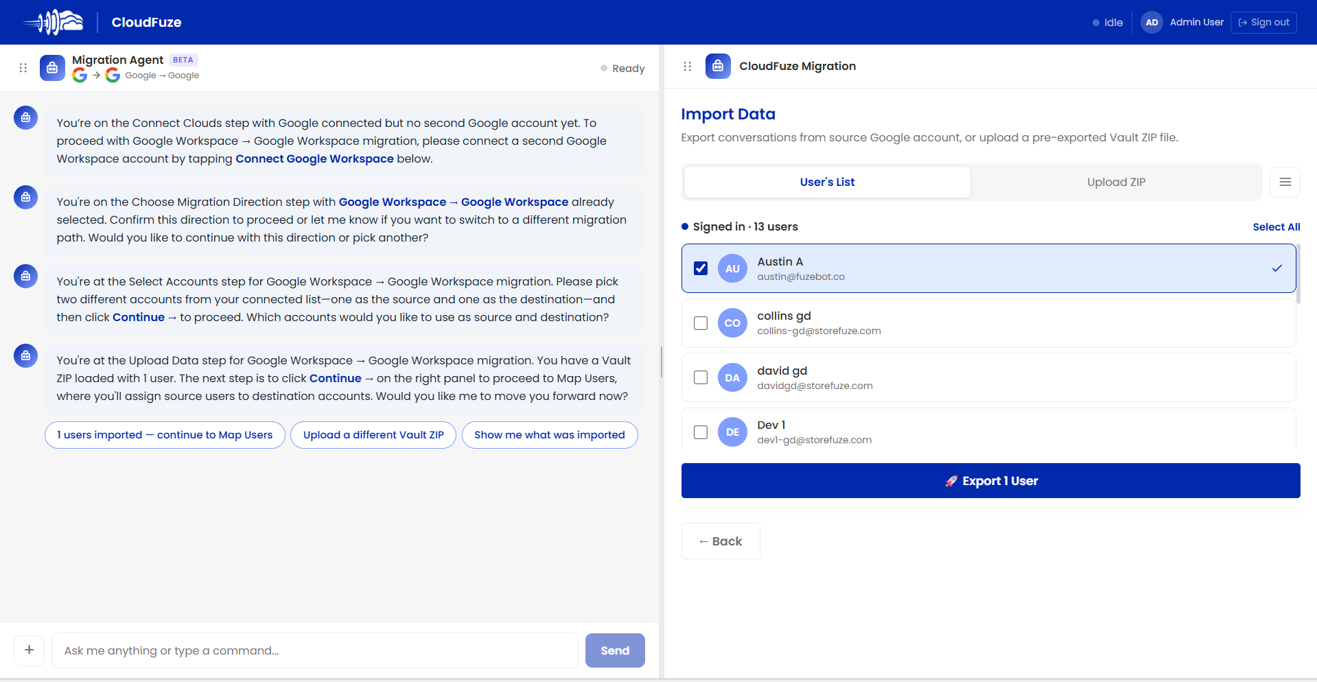Click the AU avatar for Austin A

(x=732, y=268)
